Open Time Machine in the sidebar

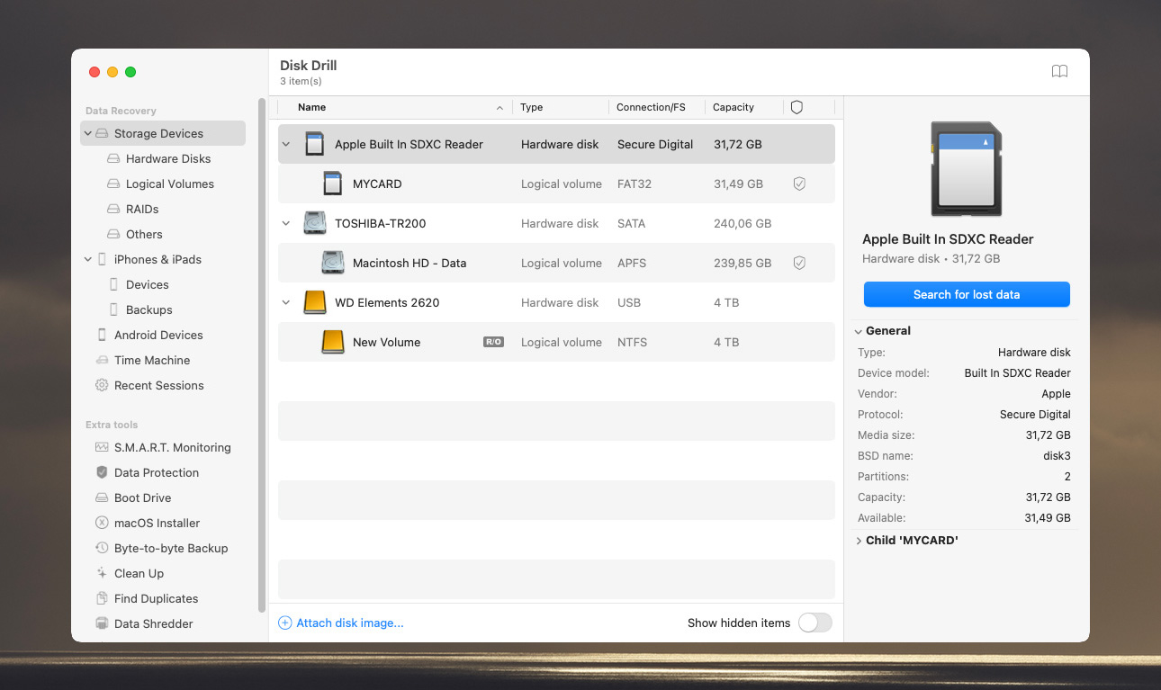[152, 360]
